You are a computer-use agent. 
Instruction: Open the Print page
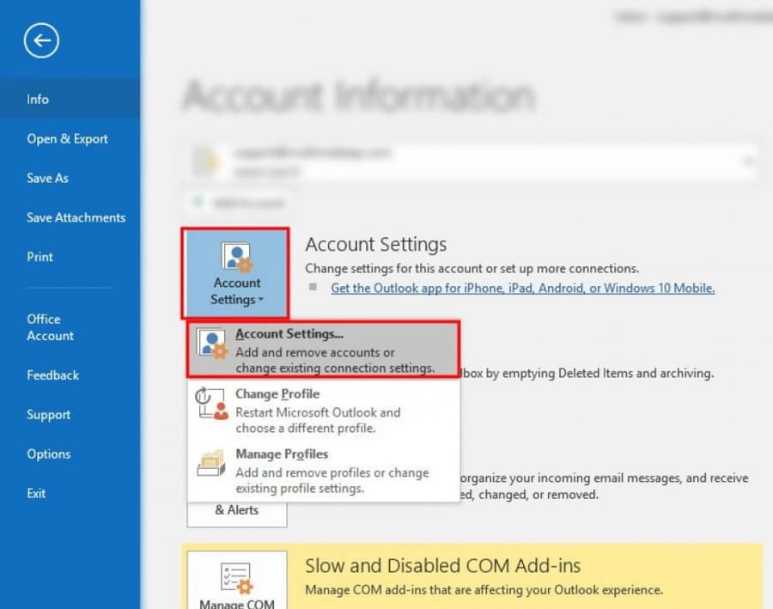pos(40,257)
